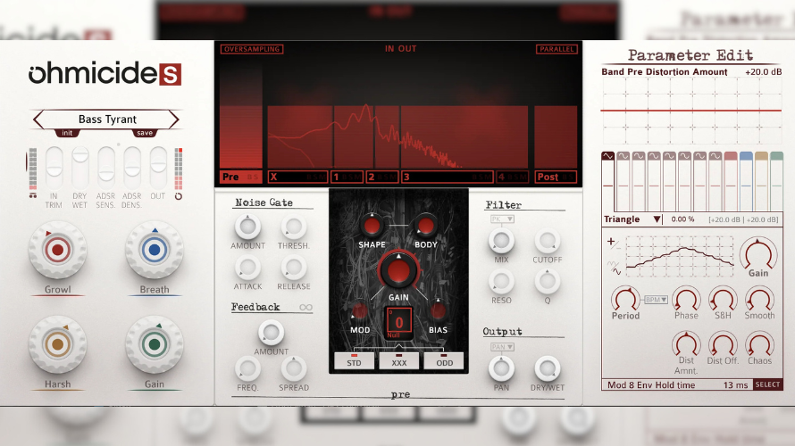
Task: Select the eighth LFO wave modulator tab
Action: pos(715,156)
